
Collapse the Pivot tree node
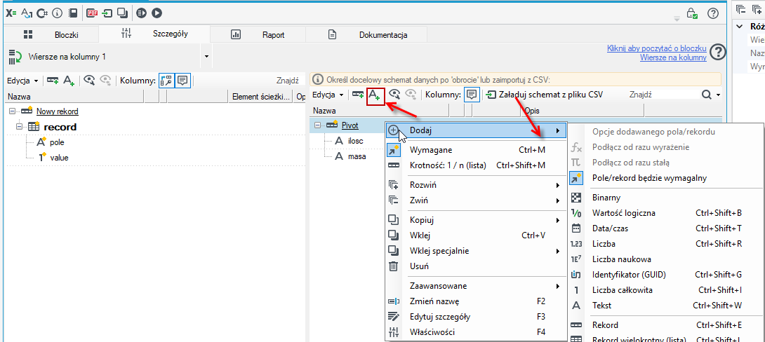318,125
